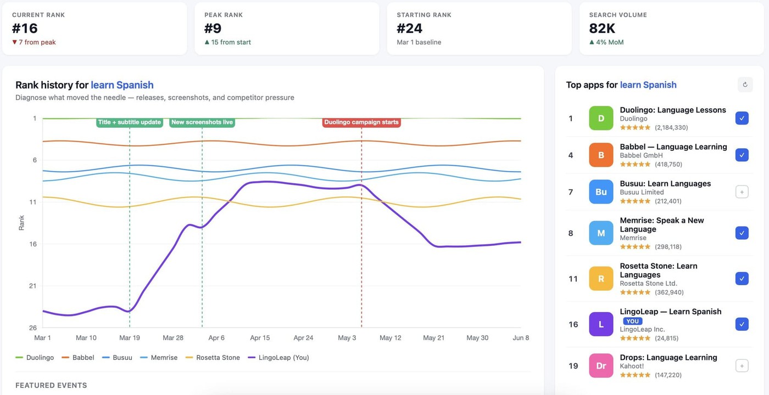Open Drops: Language Learning app title
The width and height of the screenshot is (769, 395).
[x=668, y=357]
